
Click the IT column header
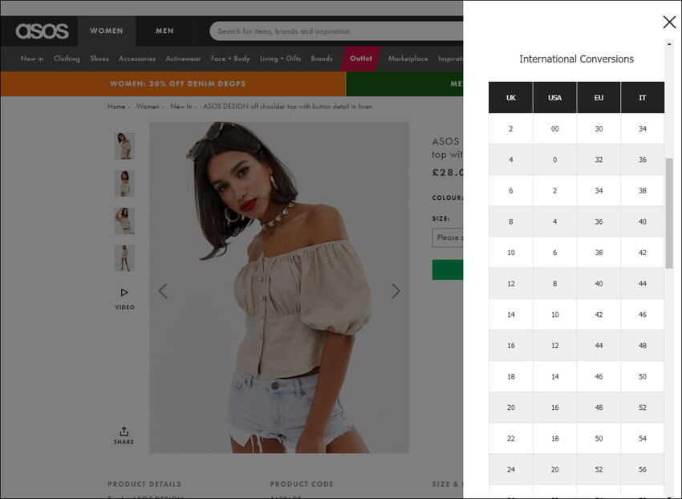[x=643, y=97]
